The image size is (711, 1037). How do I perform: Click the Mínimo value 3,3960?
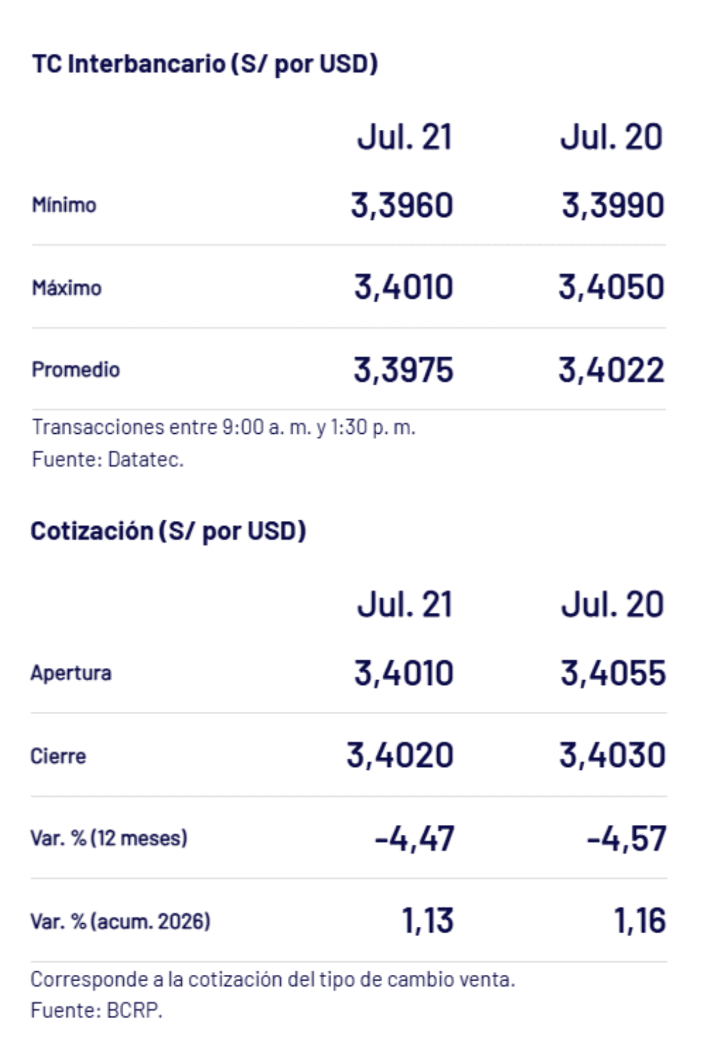(x=402, y=206)
